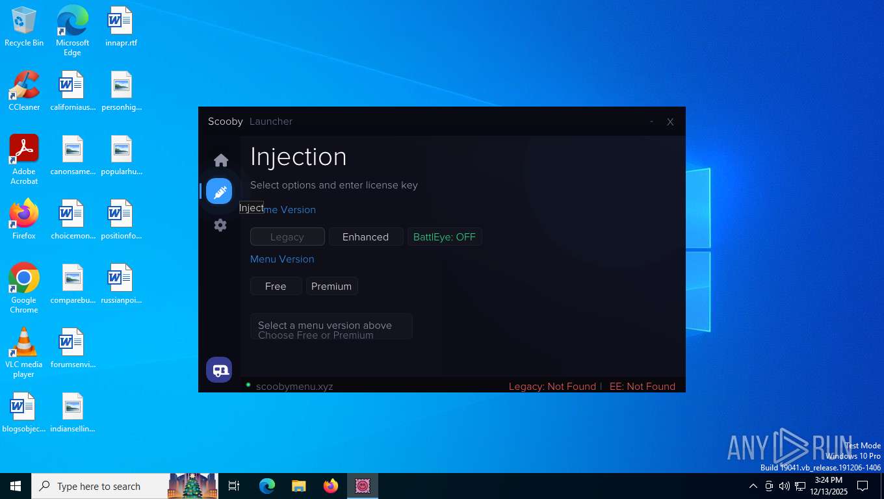Select the Inject syringe sidebar icon
Image resolution: width=884 pixels, height=499 pixels.
pos(219,192)
